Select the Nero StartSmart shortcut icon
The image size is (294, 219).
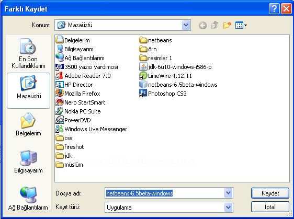pos(60,102)
